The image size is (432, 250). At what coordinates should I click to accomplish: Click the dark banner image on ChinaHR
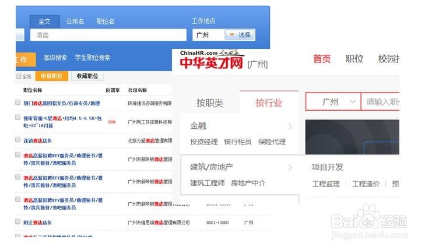pos(352,137)
